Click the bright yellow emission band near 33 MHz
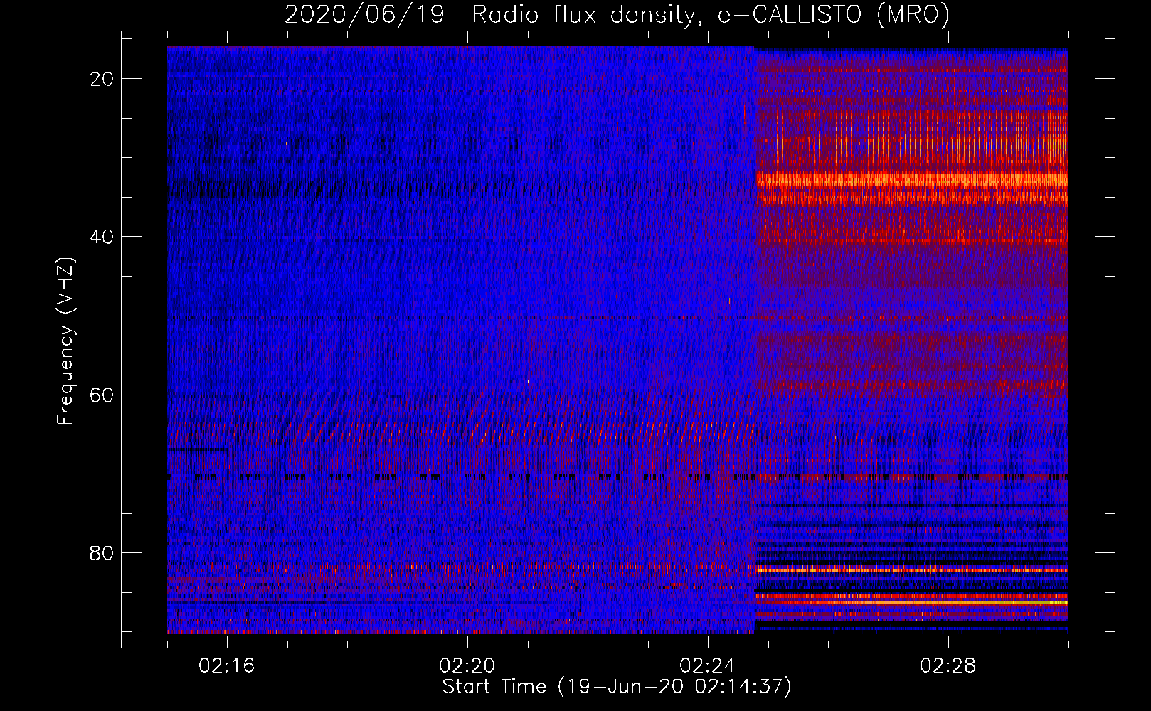1151x711 pixels. coord(911,180)
